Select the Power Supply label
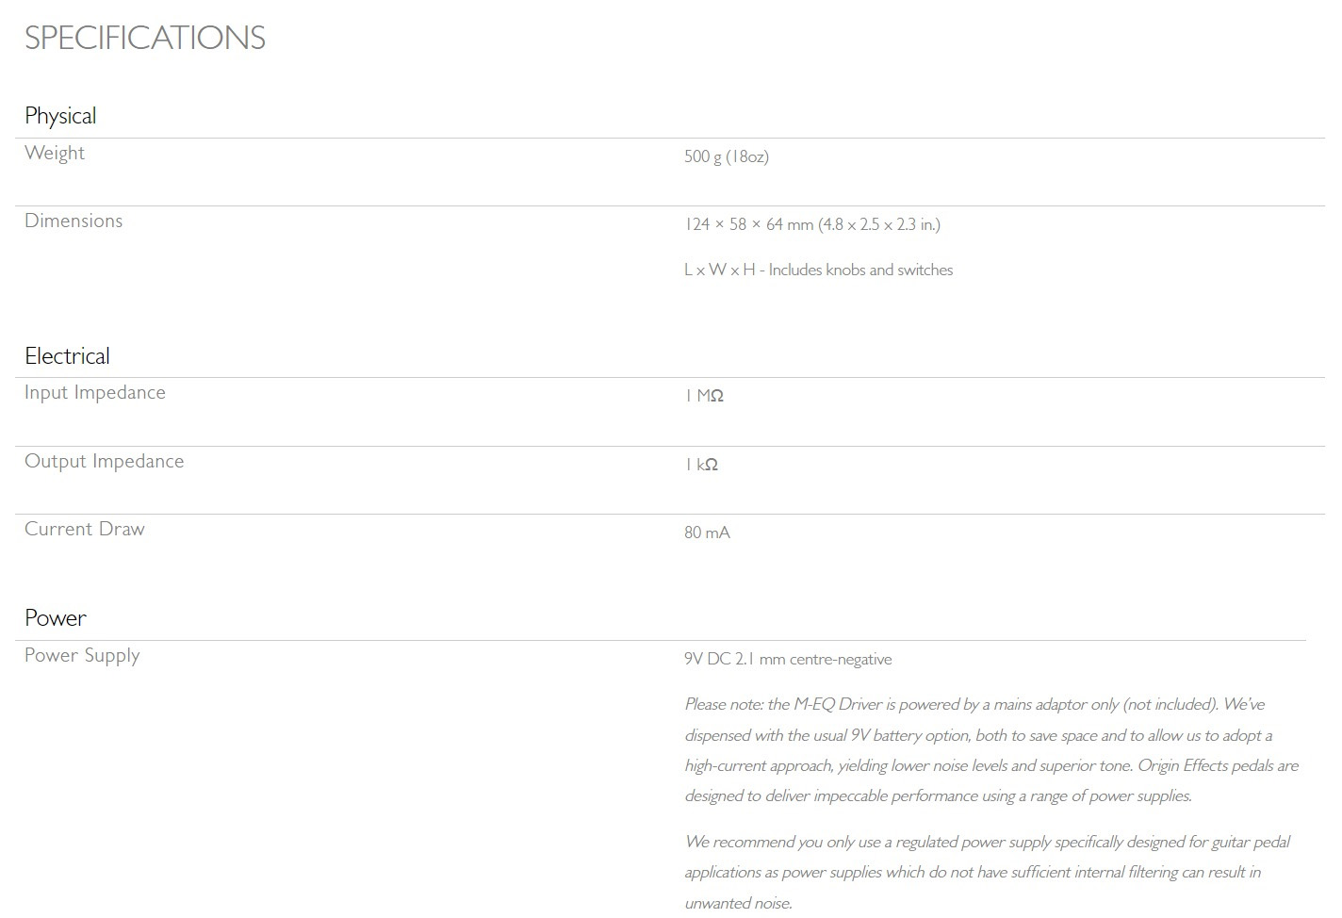The image size is (1342, 918). [x=82, y=656]
